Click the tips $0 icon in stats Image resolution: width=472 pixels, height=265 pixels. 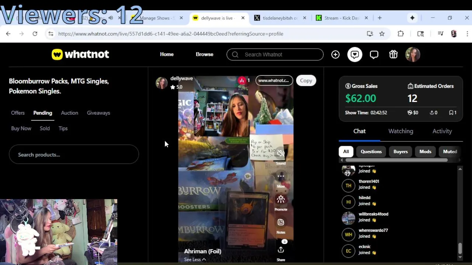coord(410,113)
